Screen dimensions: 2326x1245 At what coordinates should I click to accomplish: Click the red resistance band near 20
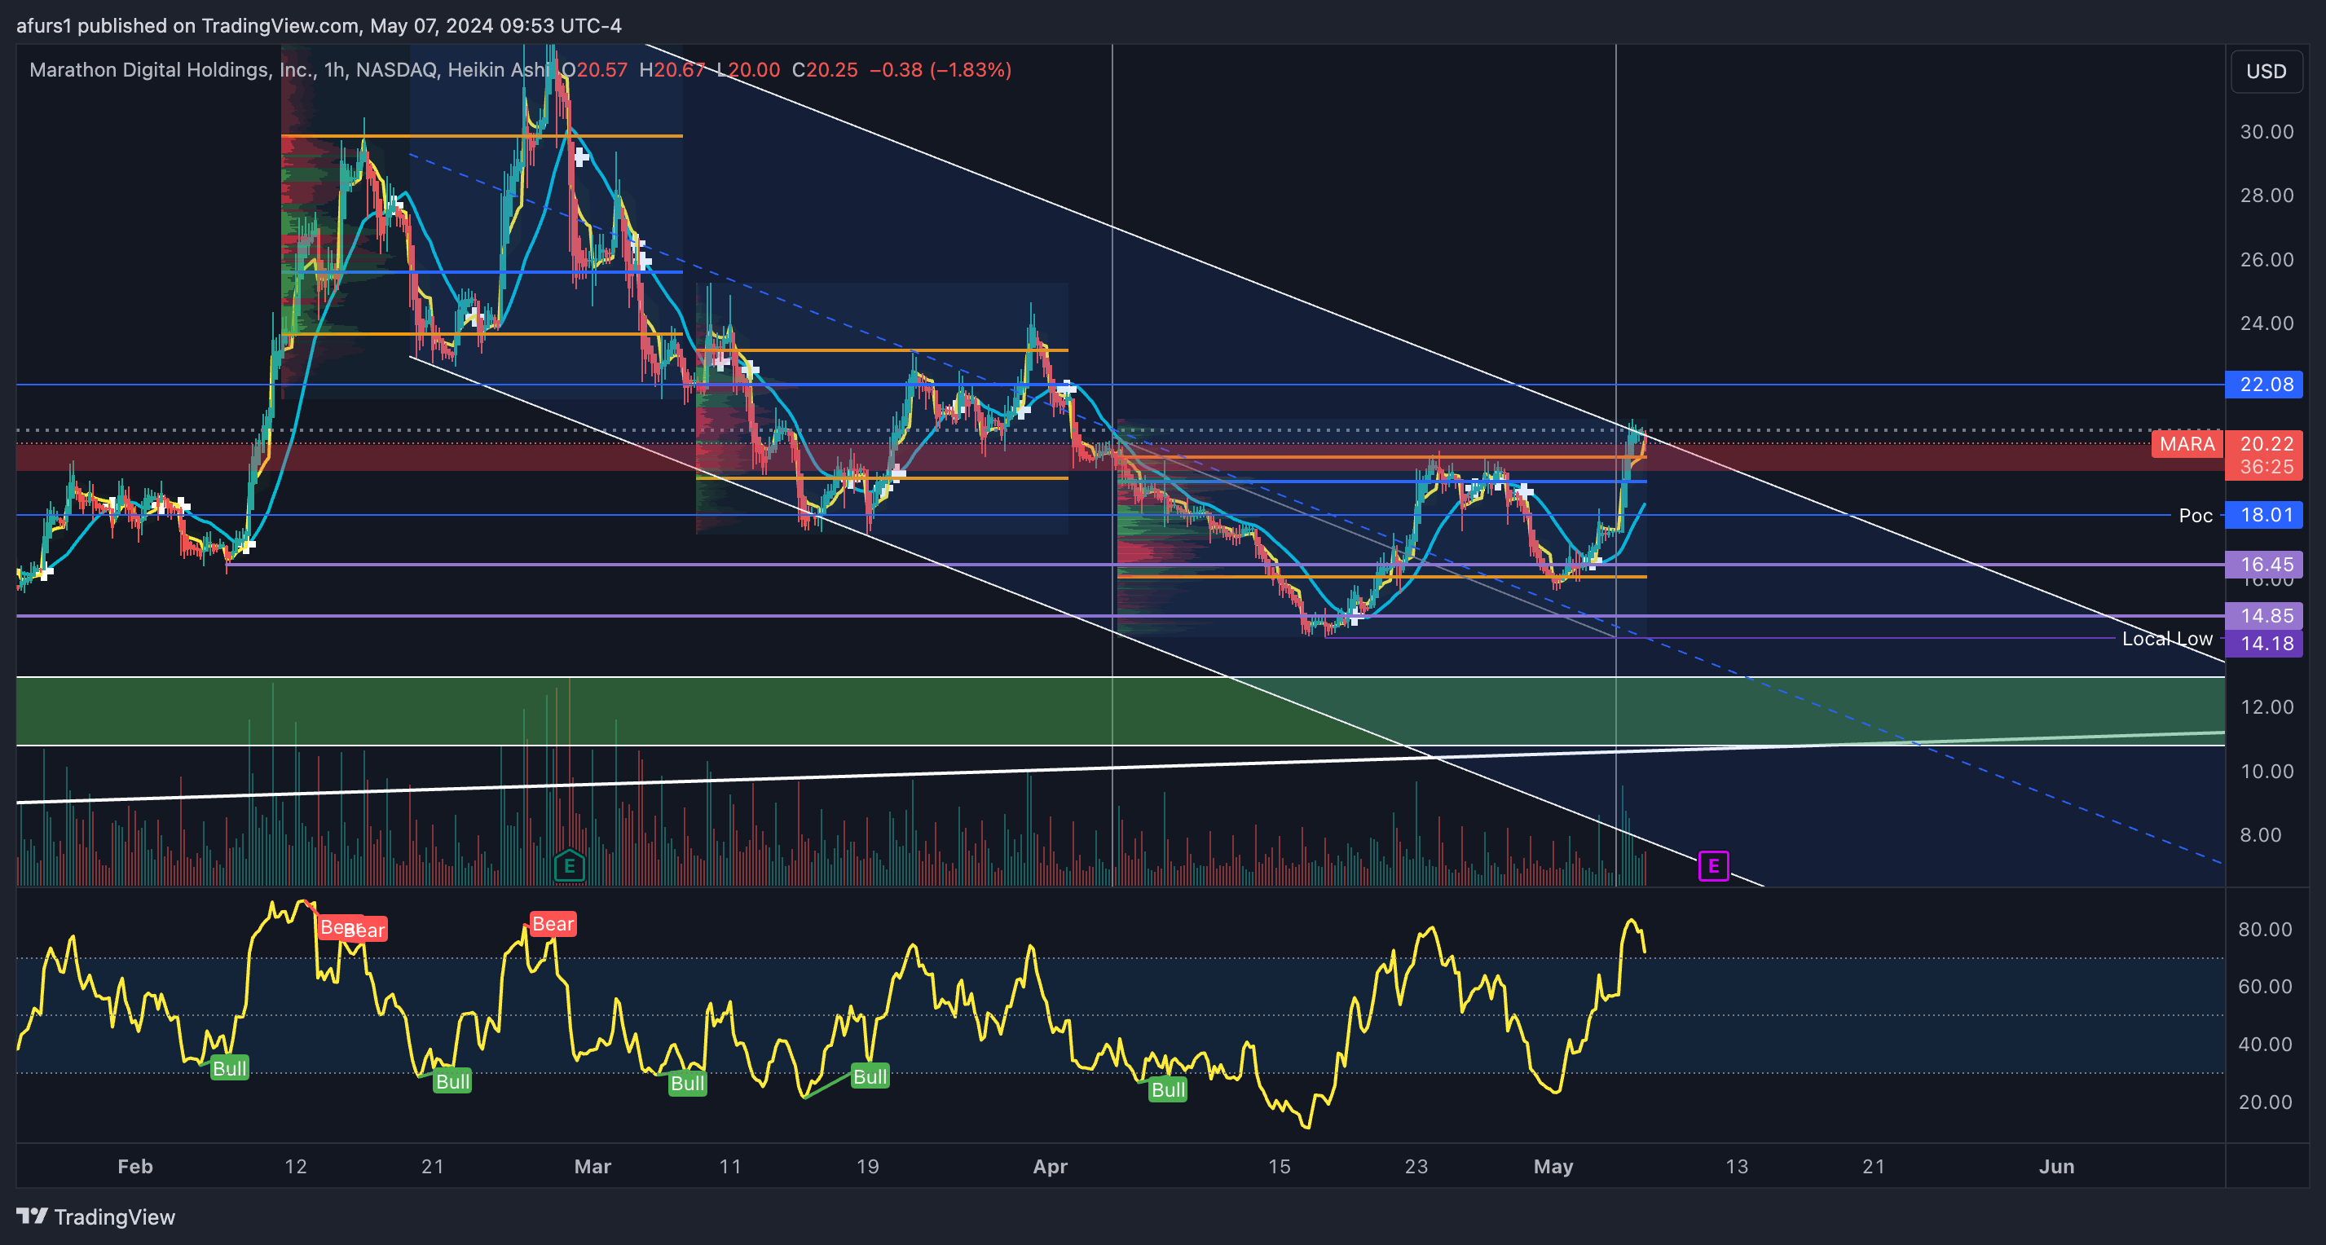point(1120,457)
